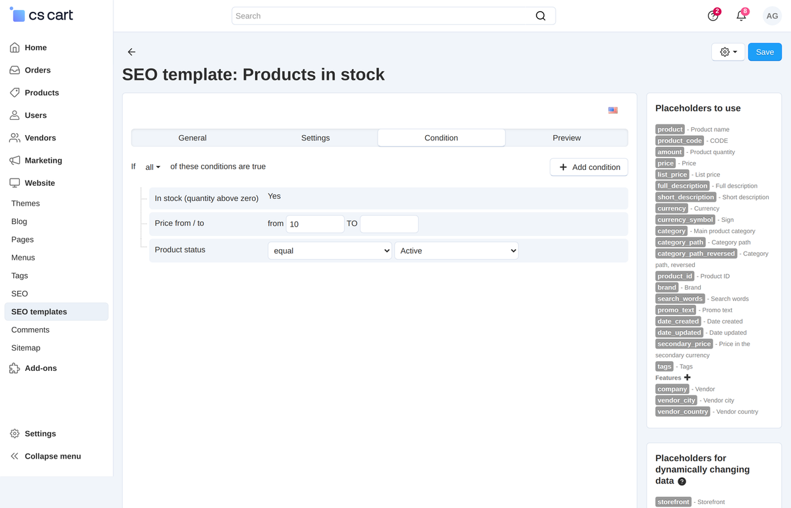Click the Add-ons puzzle icon

(x=15, y=368)
